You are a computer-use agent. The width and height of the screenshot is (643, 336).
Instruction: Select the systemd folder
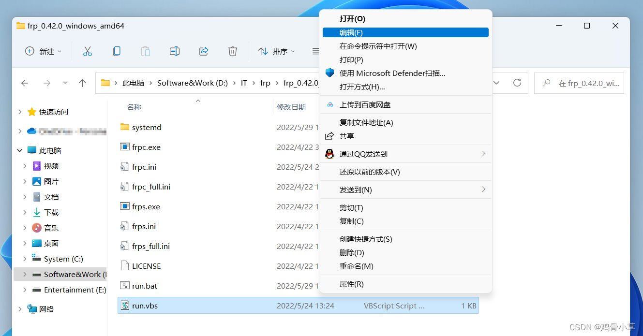click(147, 127)
